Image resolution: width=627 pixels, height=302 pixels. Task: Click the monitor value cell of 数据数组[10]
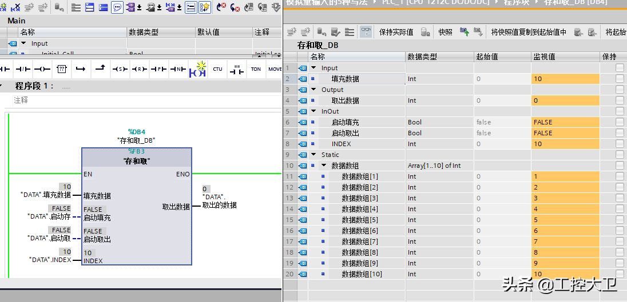[x=565, y=274]
